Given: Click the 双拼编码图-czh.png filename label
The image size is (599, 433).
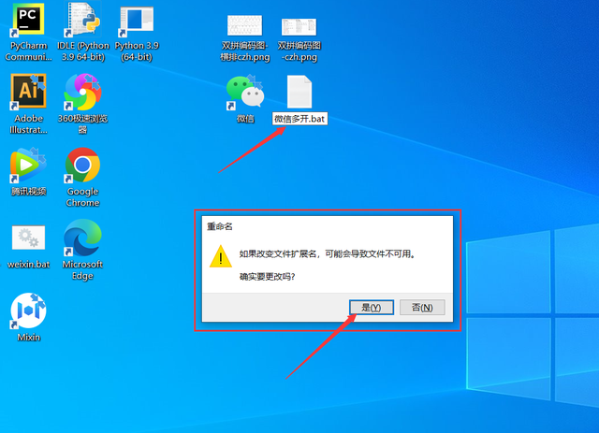Looking at the screenshot, I should point(299,51).
